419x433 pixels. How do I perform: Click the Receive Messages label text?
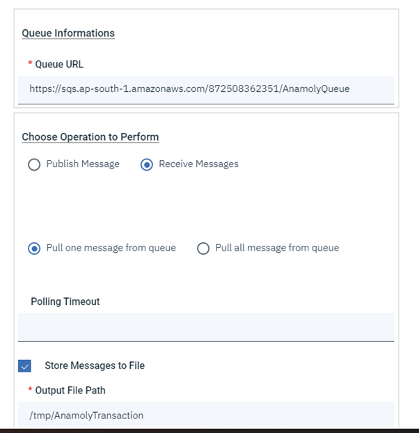[198, 164]
